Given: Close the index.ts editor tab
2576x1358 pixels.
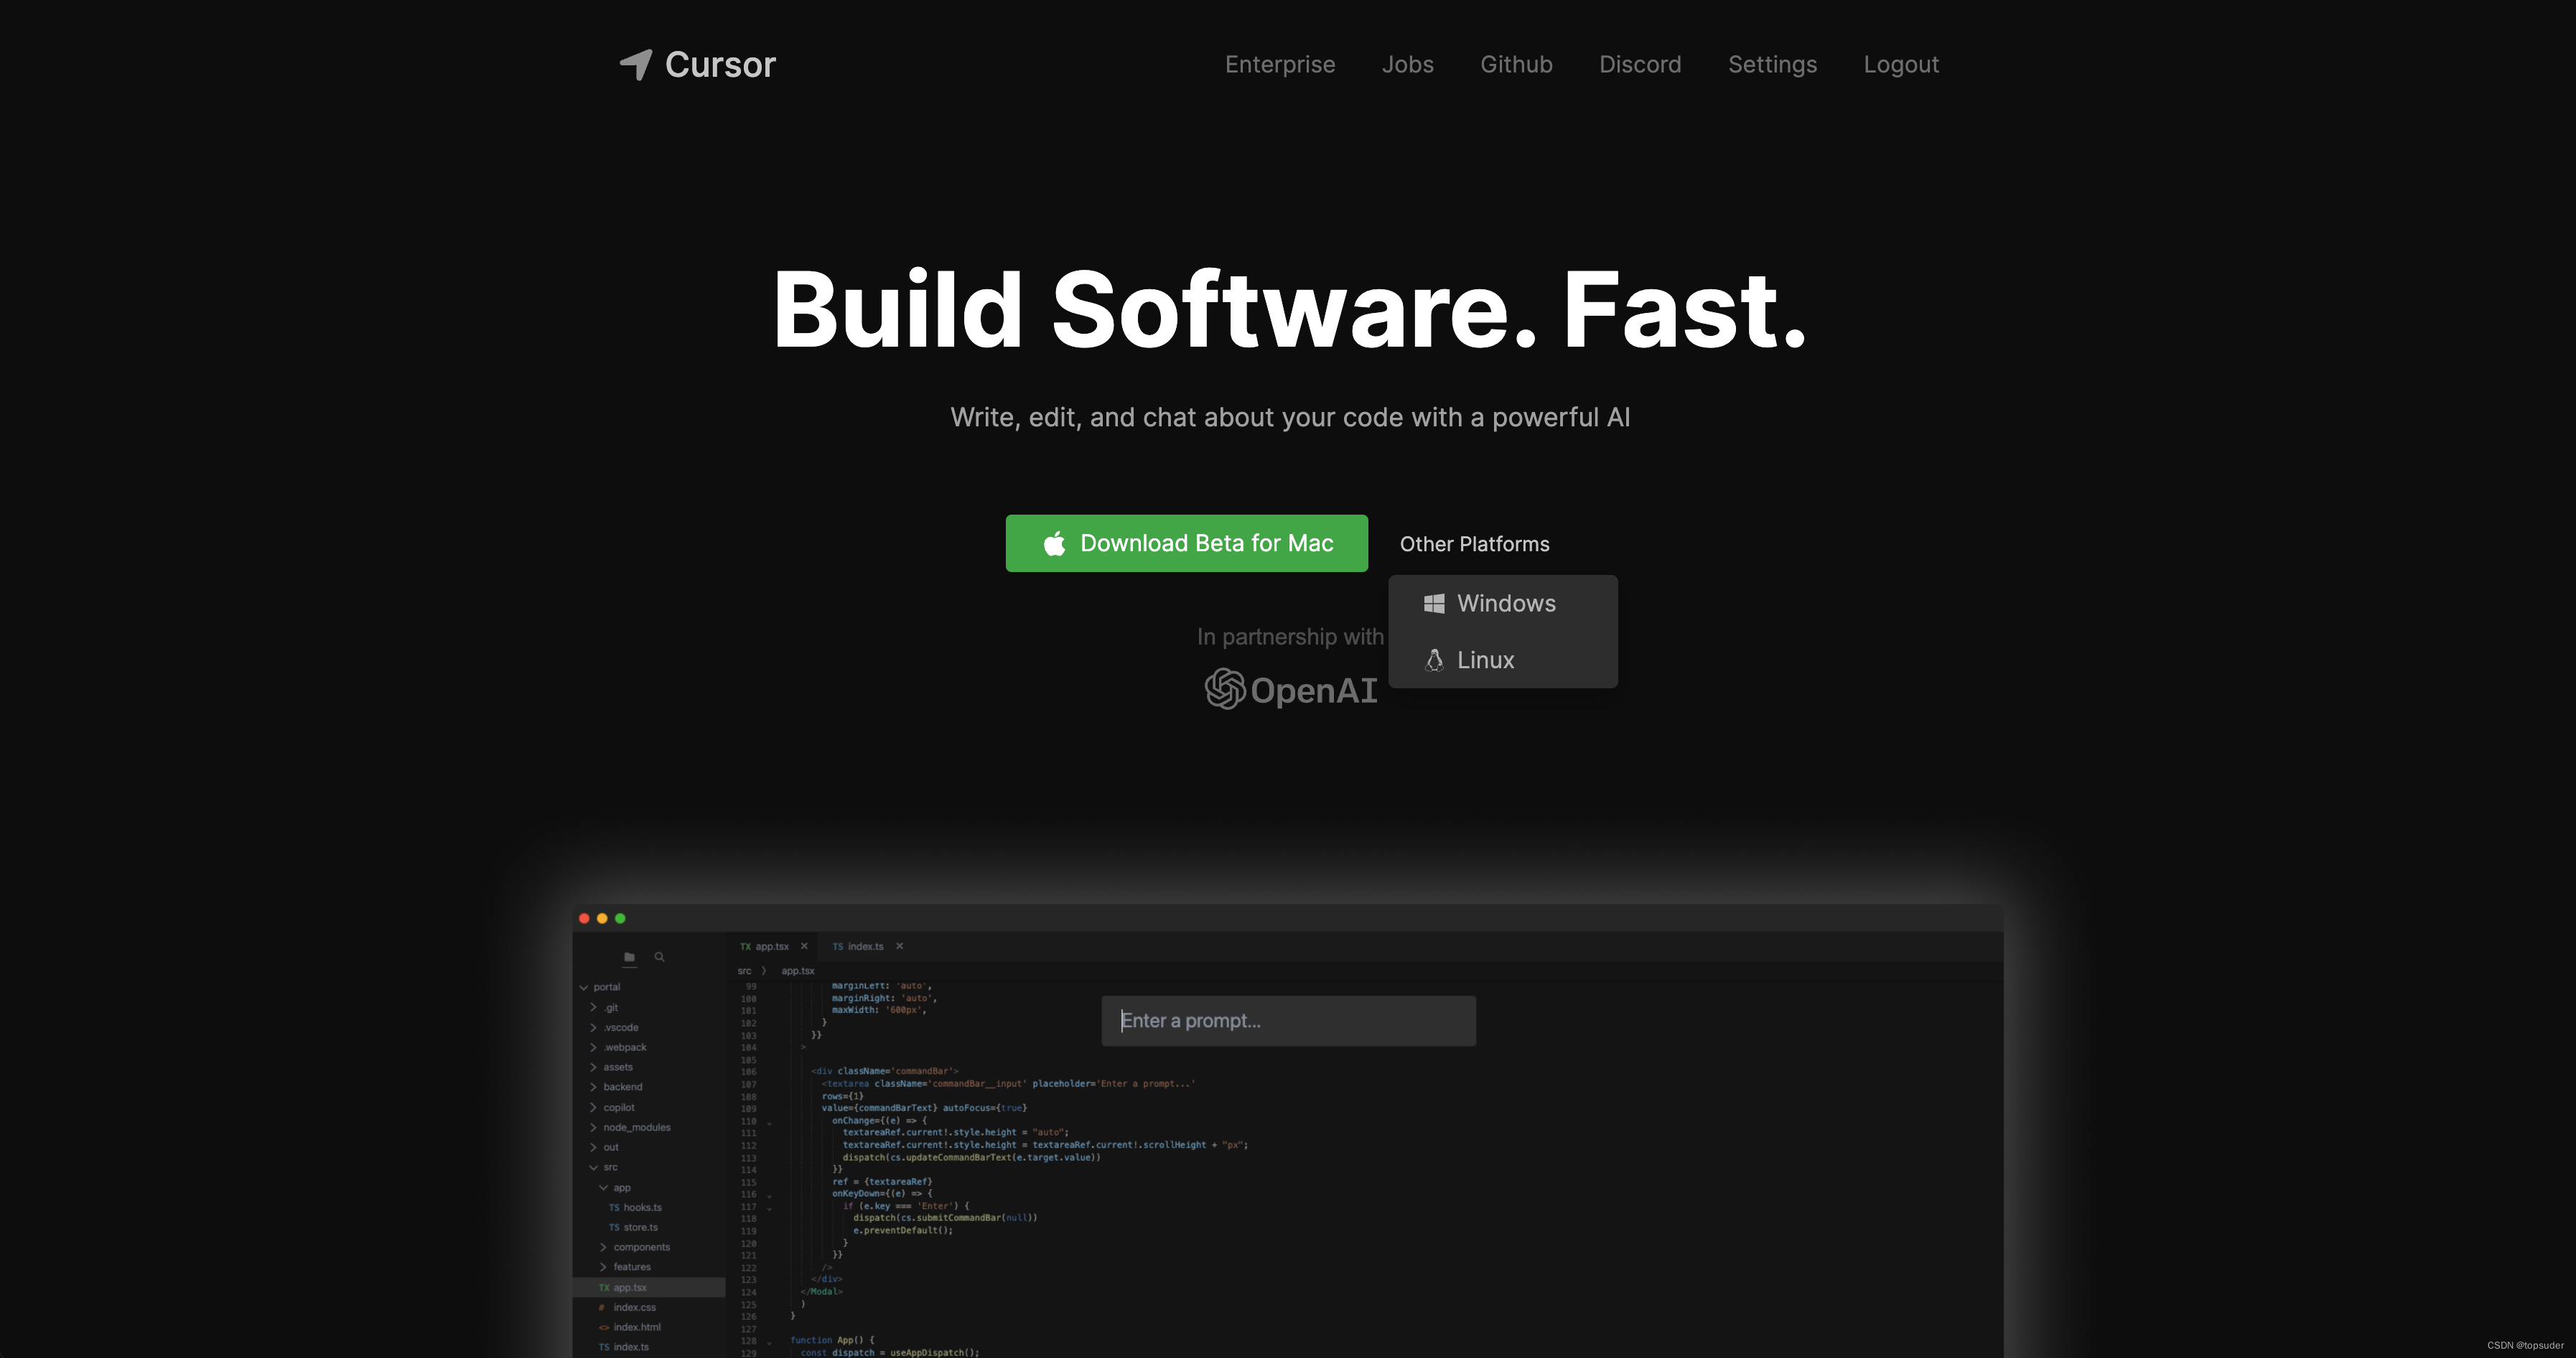Looking at the screenshot, I should [899, 946].
